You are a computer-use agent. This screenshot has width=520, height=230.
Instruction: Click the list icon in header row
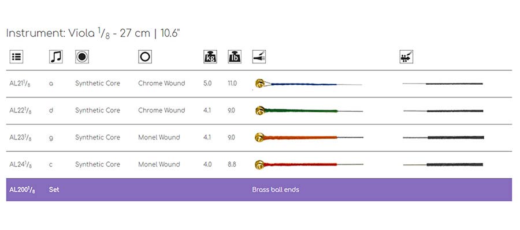(16, 56)
